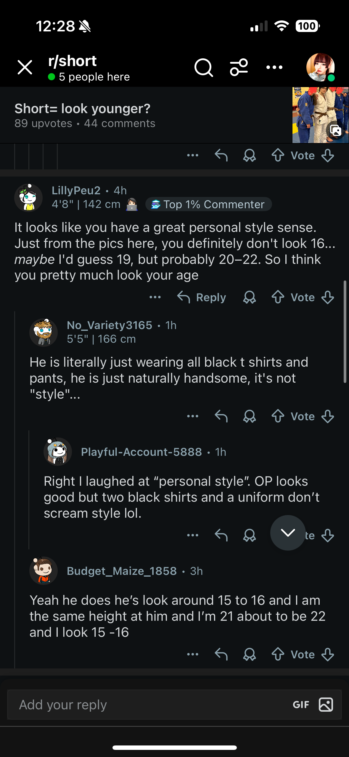Open comment sort and filter options

[x=239, y=68]
